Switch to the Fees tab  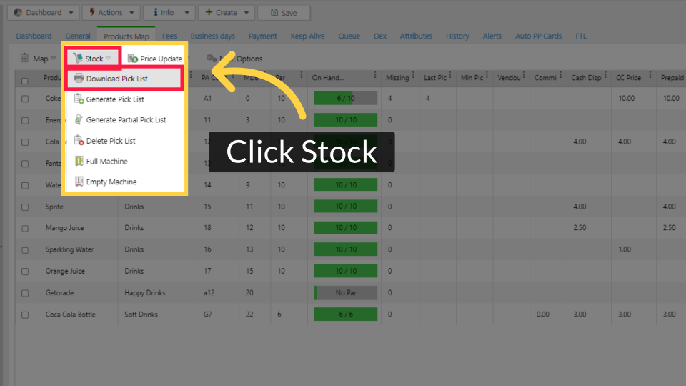pos(169,36)
